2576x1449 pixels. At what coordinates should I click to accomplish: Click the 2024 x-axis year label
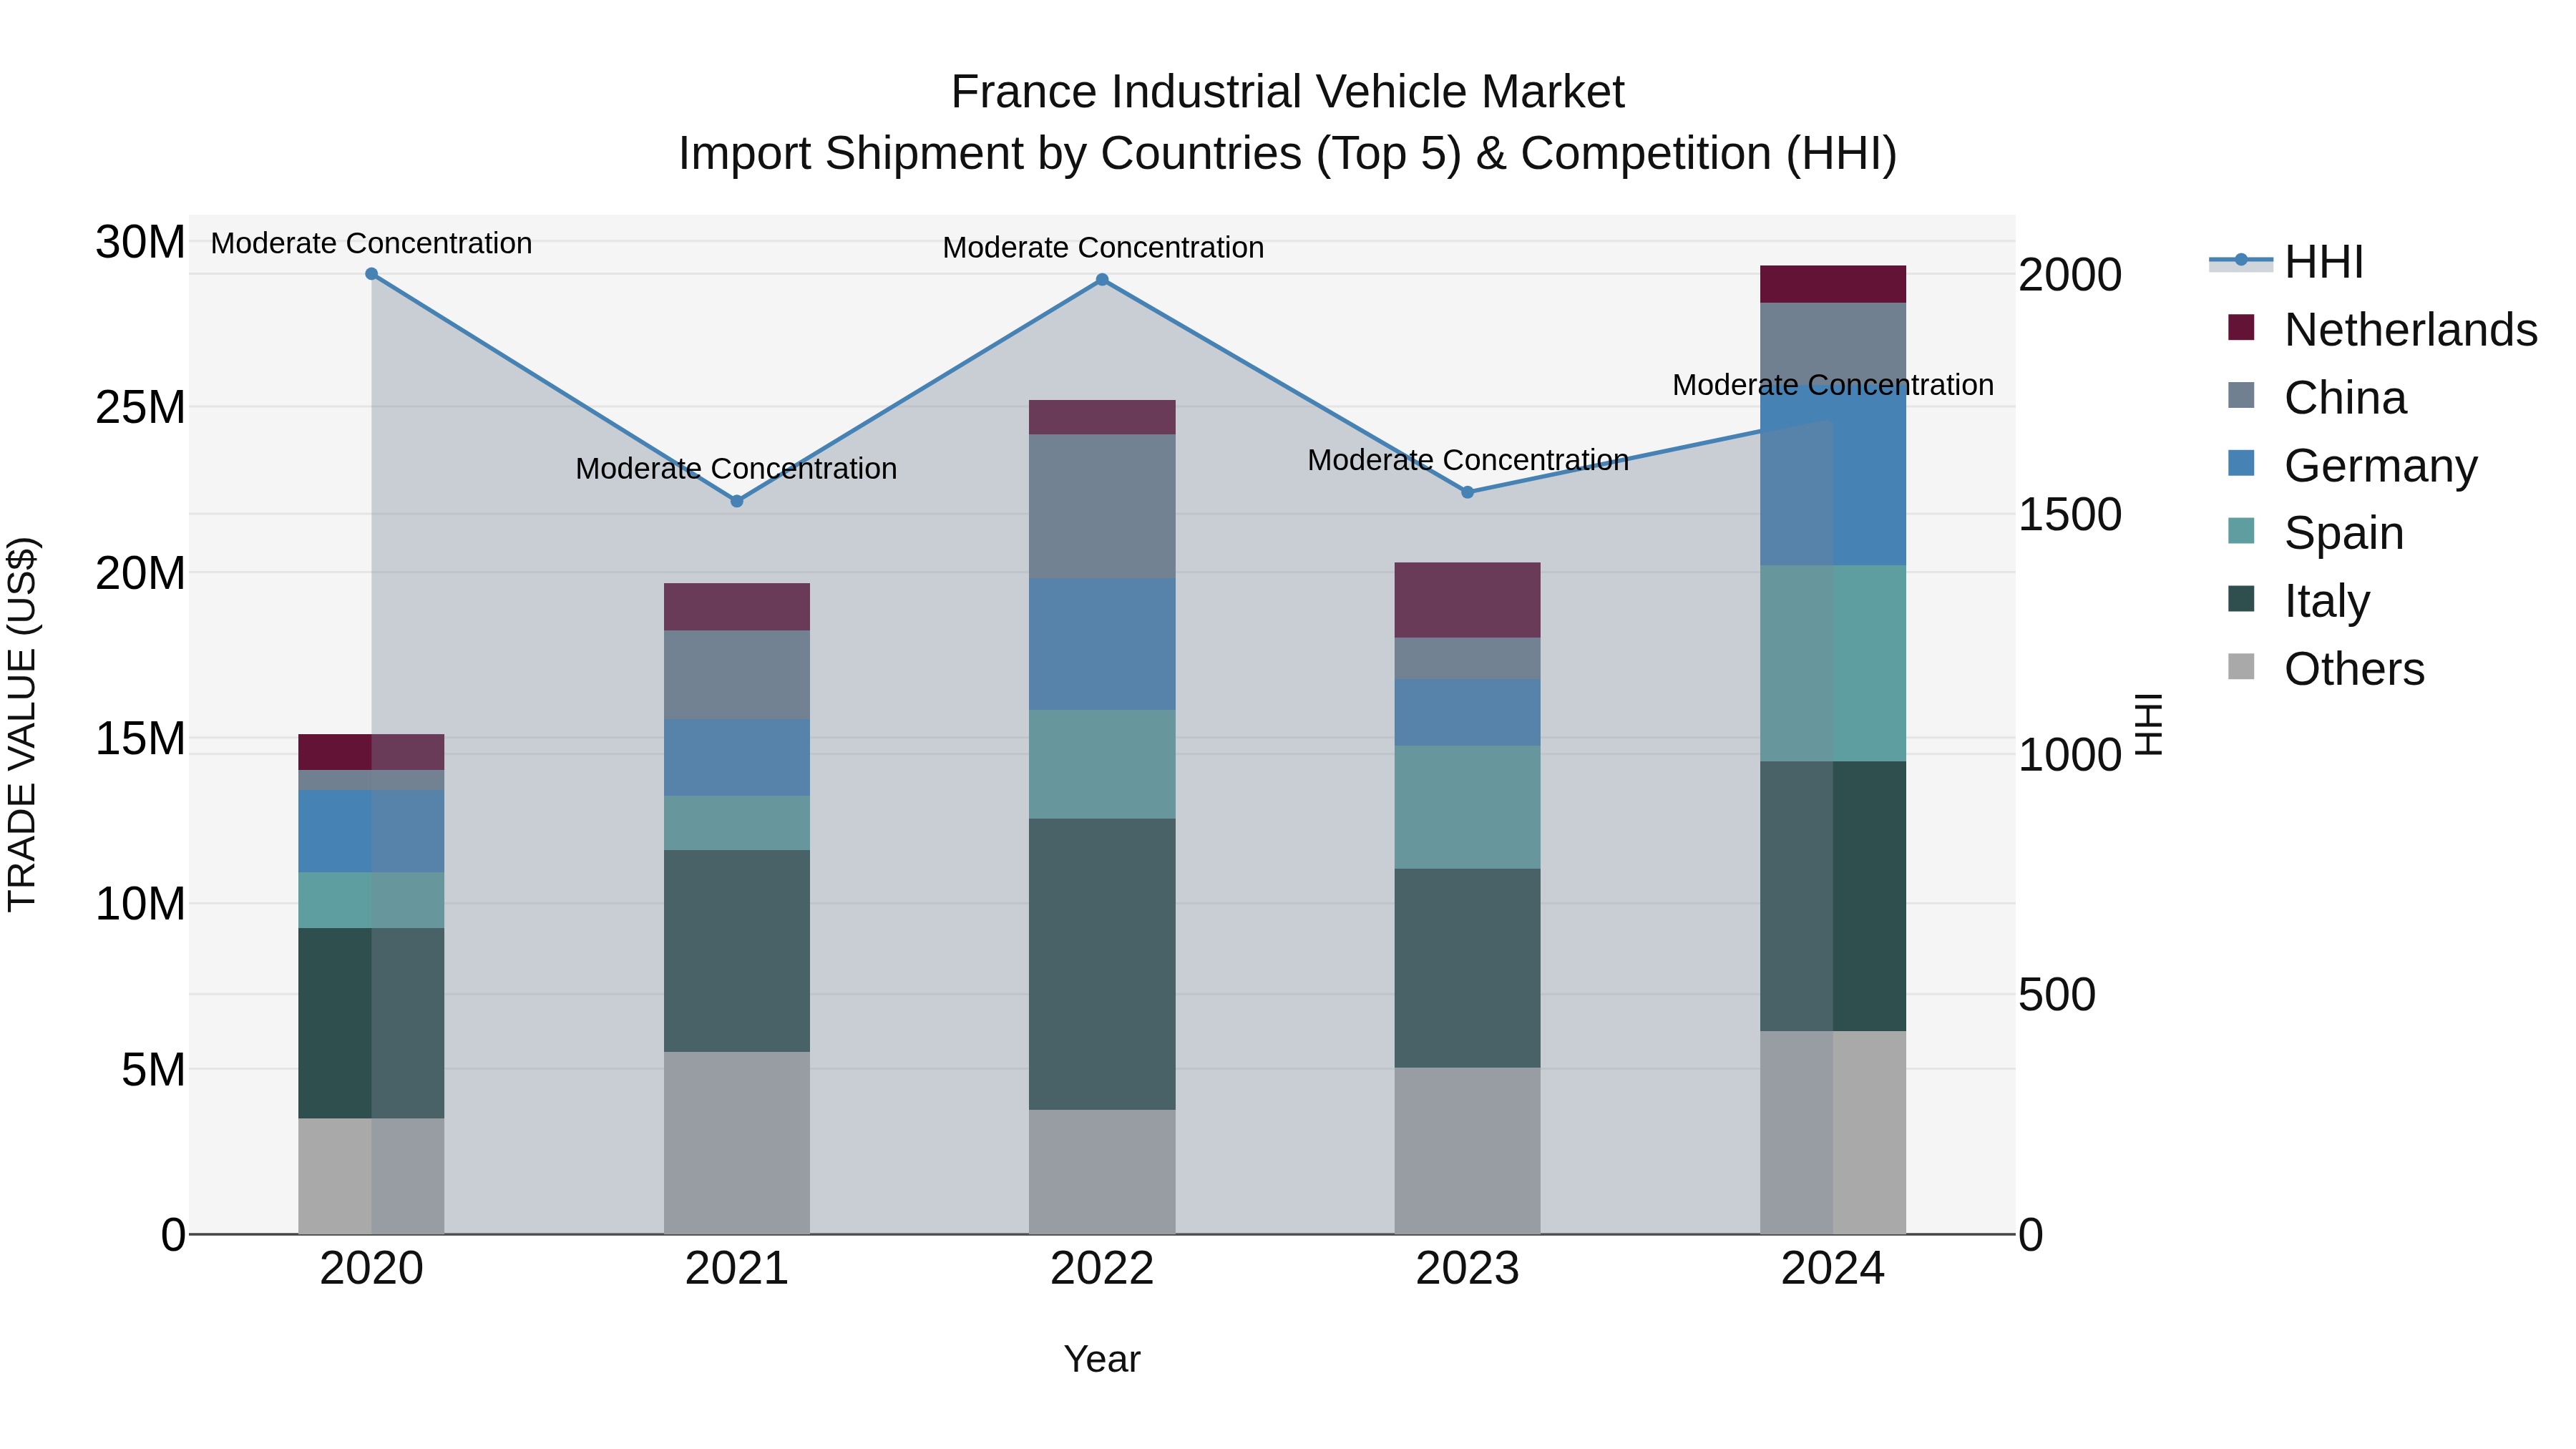coord(1833,1269)
